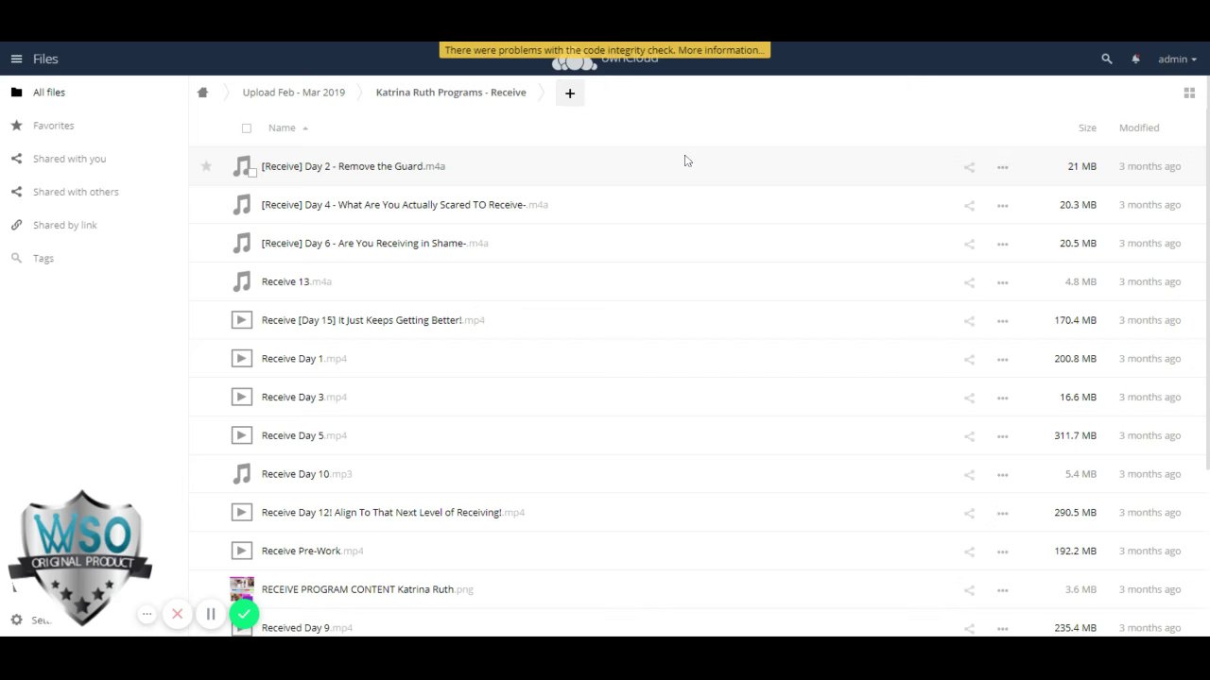Tick the select all files checkbox

247,128
